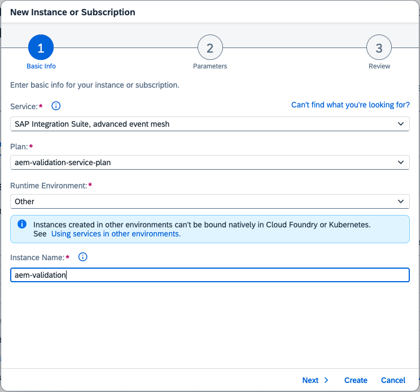This screenshot has height=392, width=420.
Task: Cancel the new instance dialog
Action: pos(393,380)
